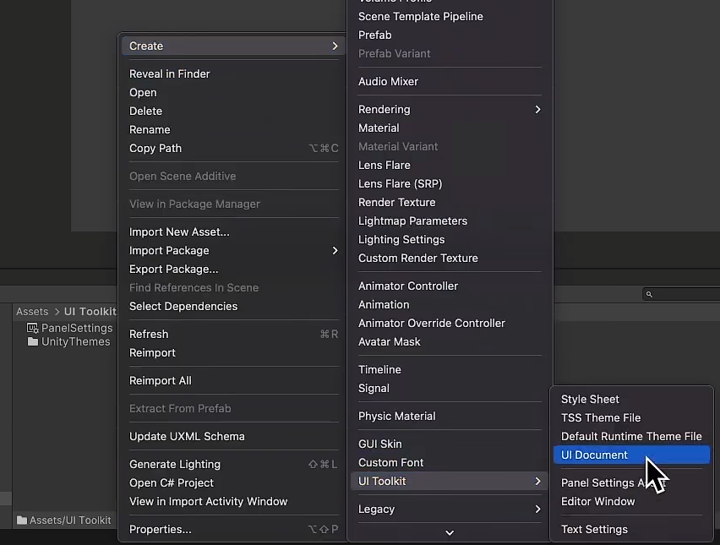Click the Assets/UI Toolkit path label

tap(70, 520)
